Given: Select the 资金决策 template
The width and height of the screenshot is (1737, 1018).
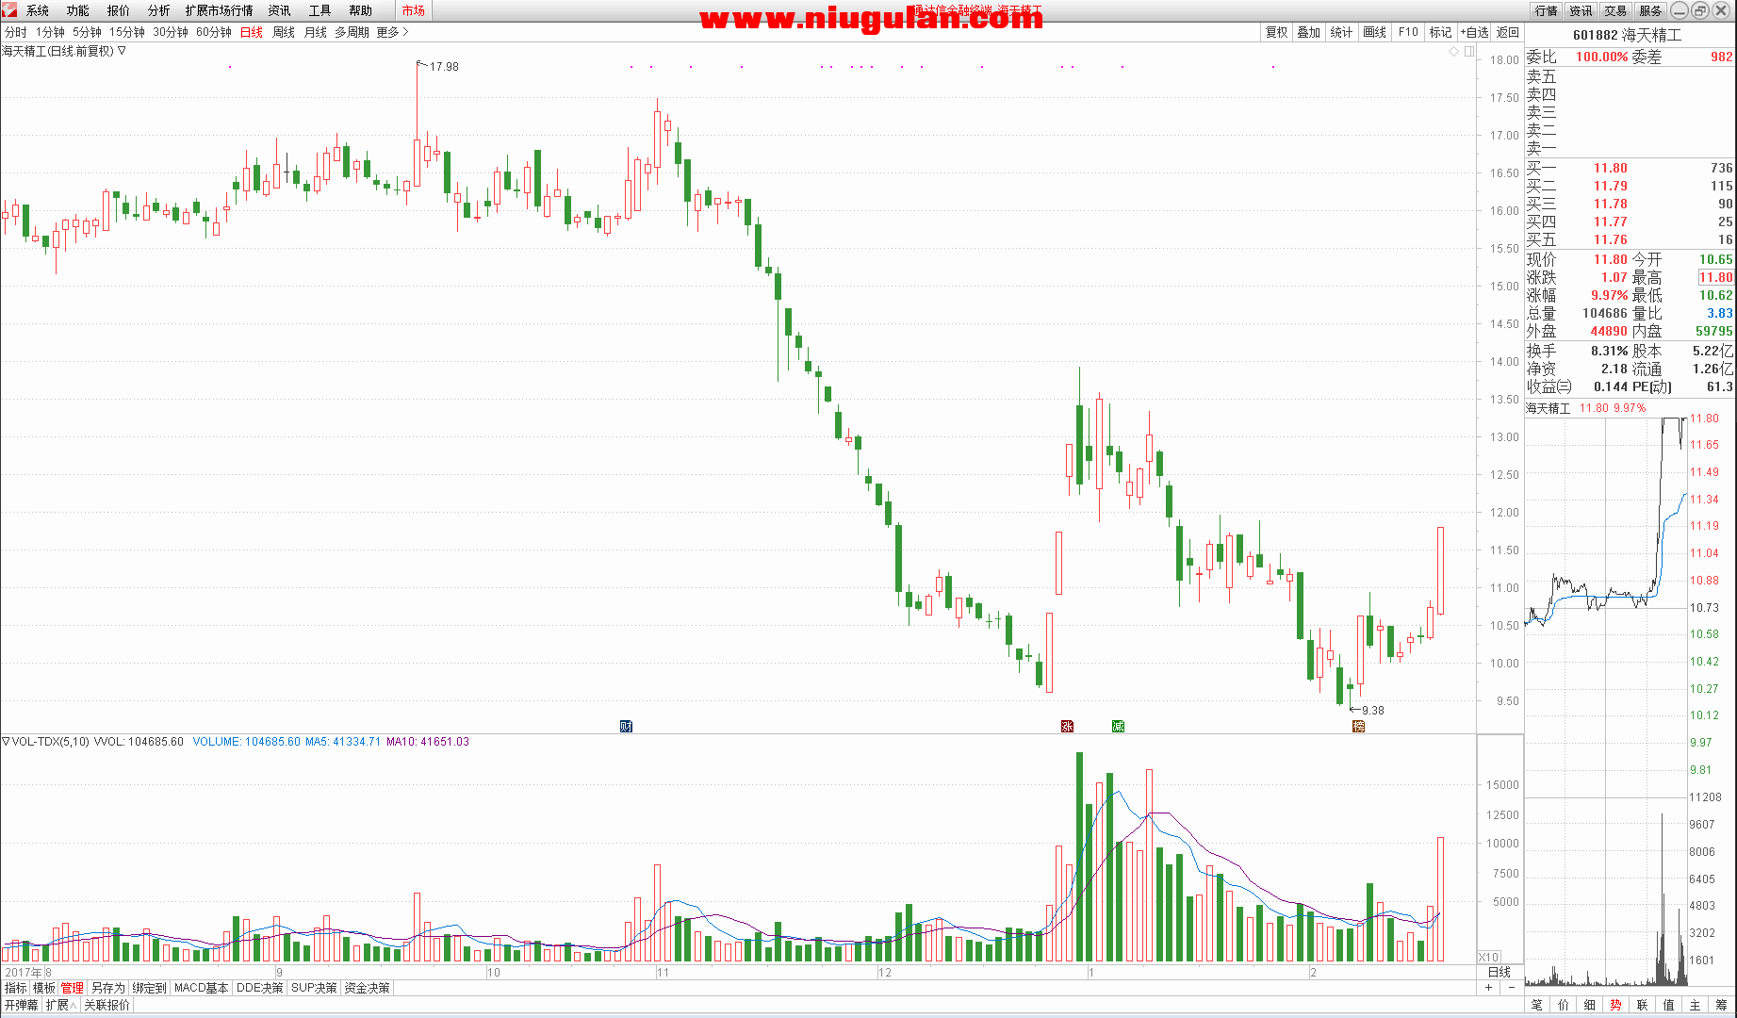Looking at the screenshot, I should [368, 988].
